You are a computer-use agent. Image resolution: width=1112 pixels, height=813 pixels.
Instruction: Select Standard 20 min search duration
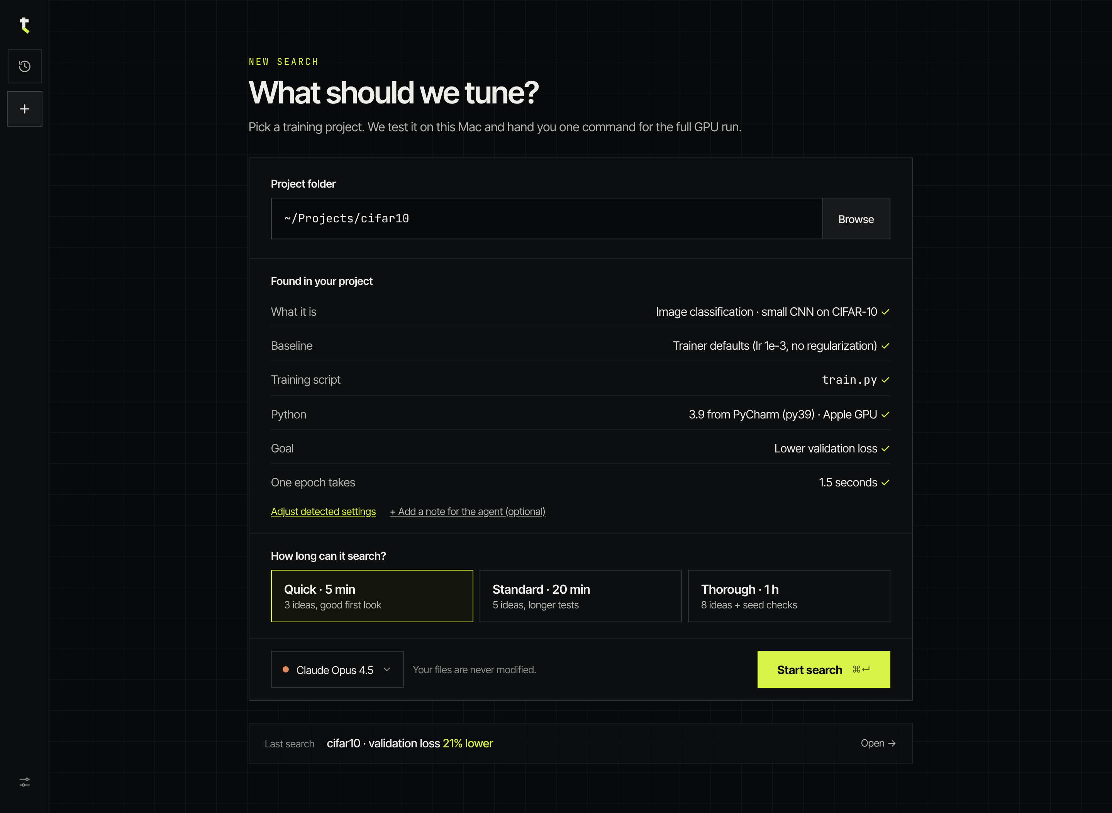(x=580, y=596)
